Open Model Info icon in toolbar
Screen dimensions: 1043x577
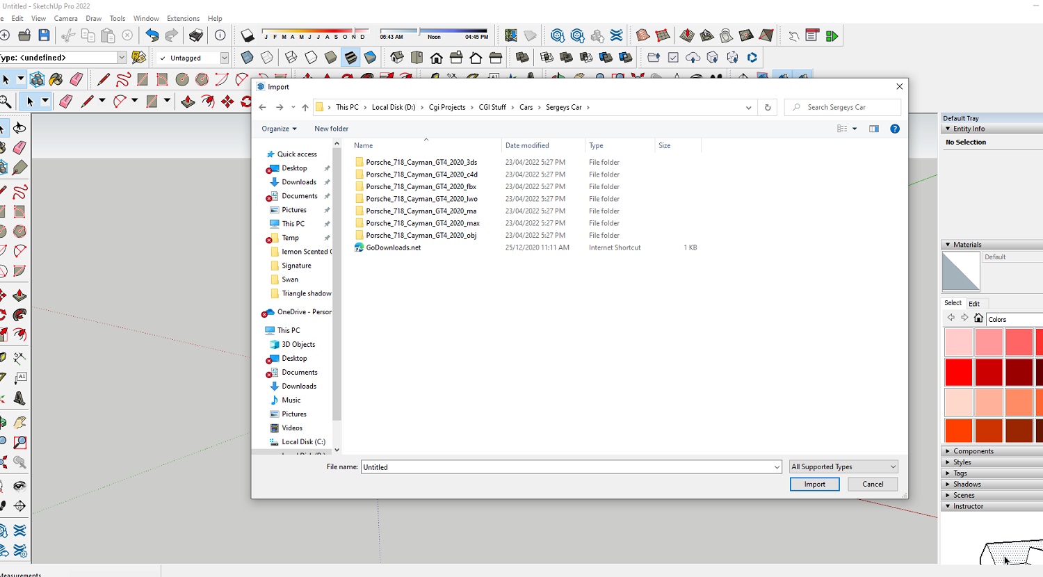pyautogui.click(x=220, y=35)
